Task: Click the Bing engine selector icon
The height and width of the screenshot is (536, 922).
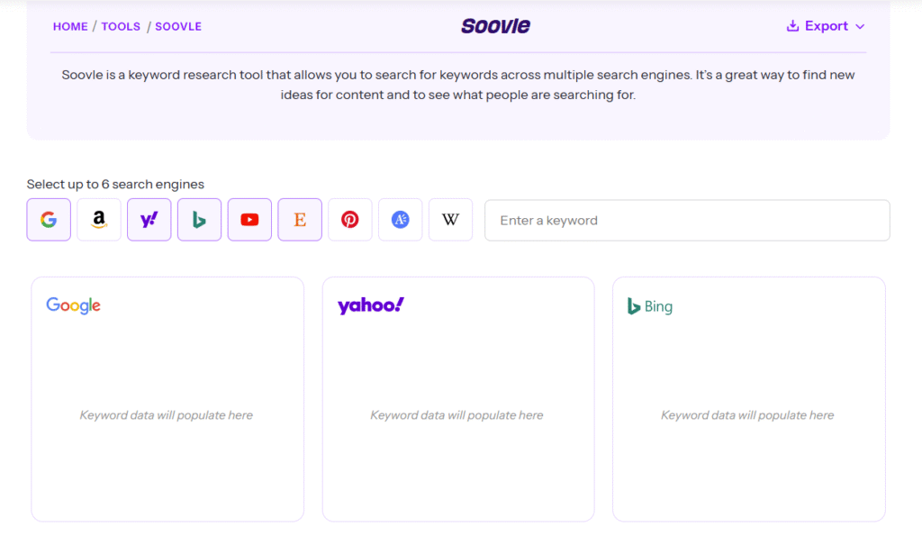Action: coord(199,220)
